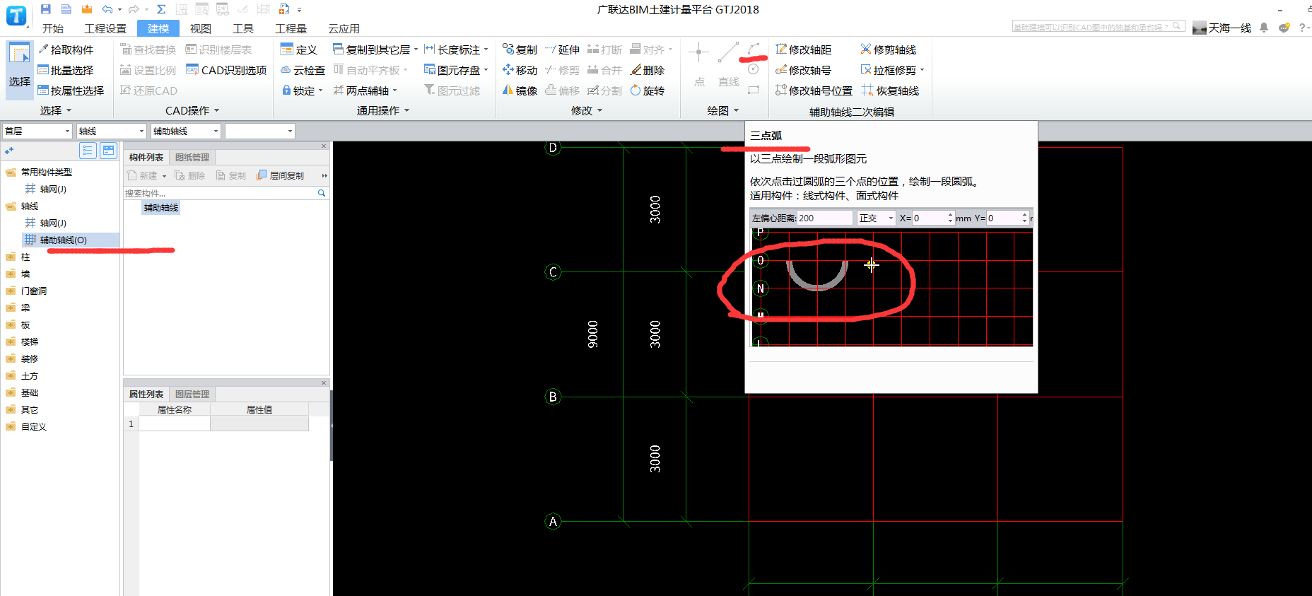Select the 三点弧 three-point arc drawing tool
1312x596 pixels.
pos(754,49)
